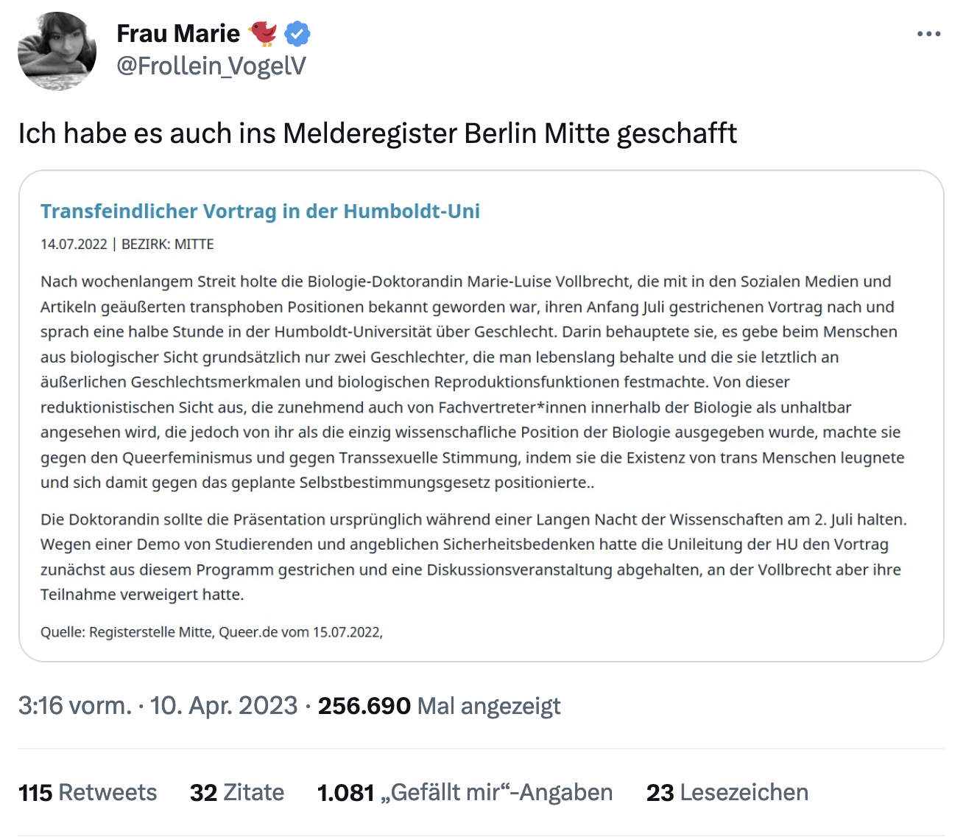The width and height of the screenshot is (966, 840).
Task: Open the 23 Lesezeichen count
Action: pyautogui.click(x=727, y=792)
